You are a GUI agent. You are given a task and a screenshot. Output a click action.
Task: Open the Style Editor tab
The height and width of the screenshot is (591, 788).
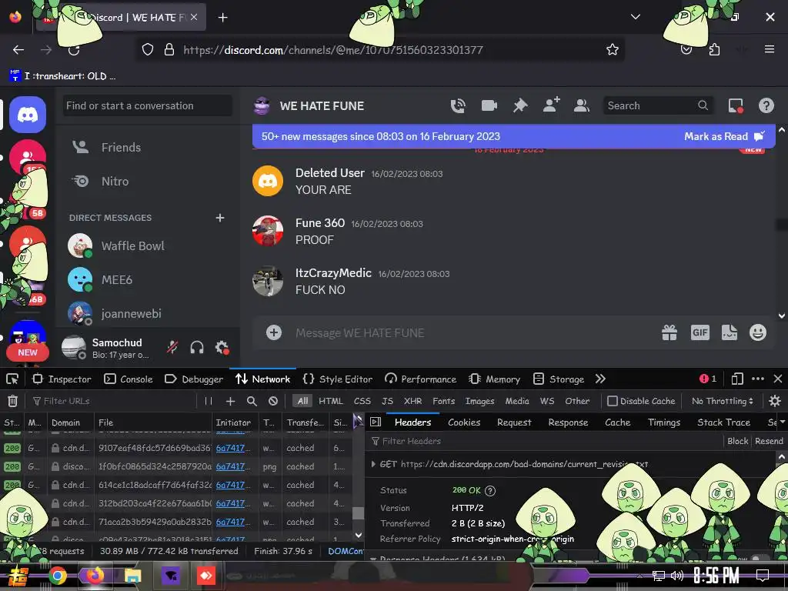338,379
